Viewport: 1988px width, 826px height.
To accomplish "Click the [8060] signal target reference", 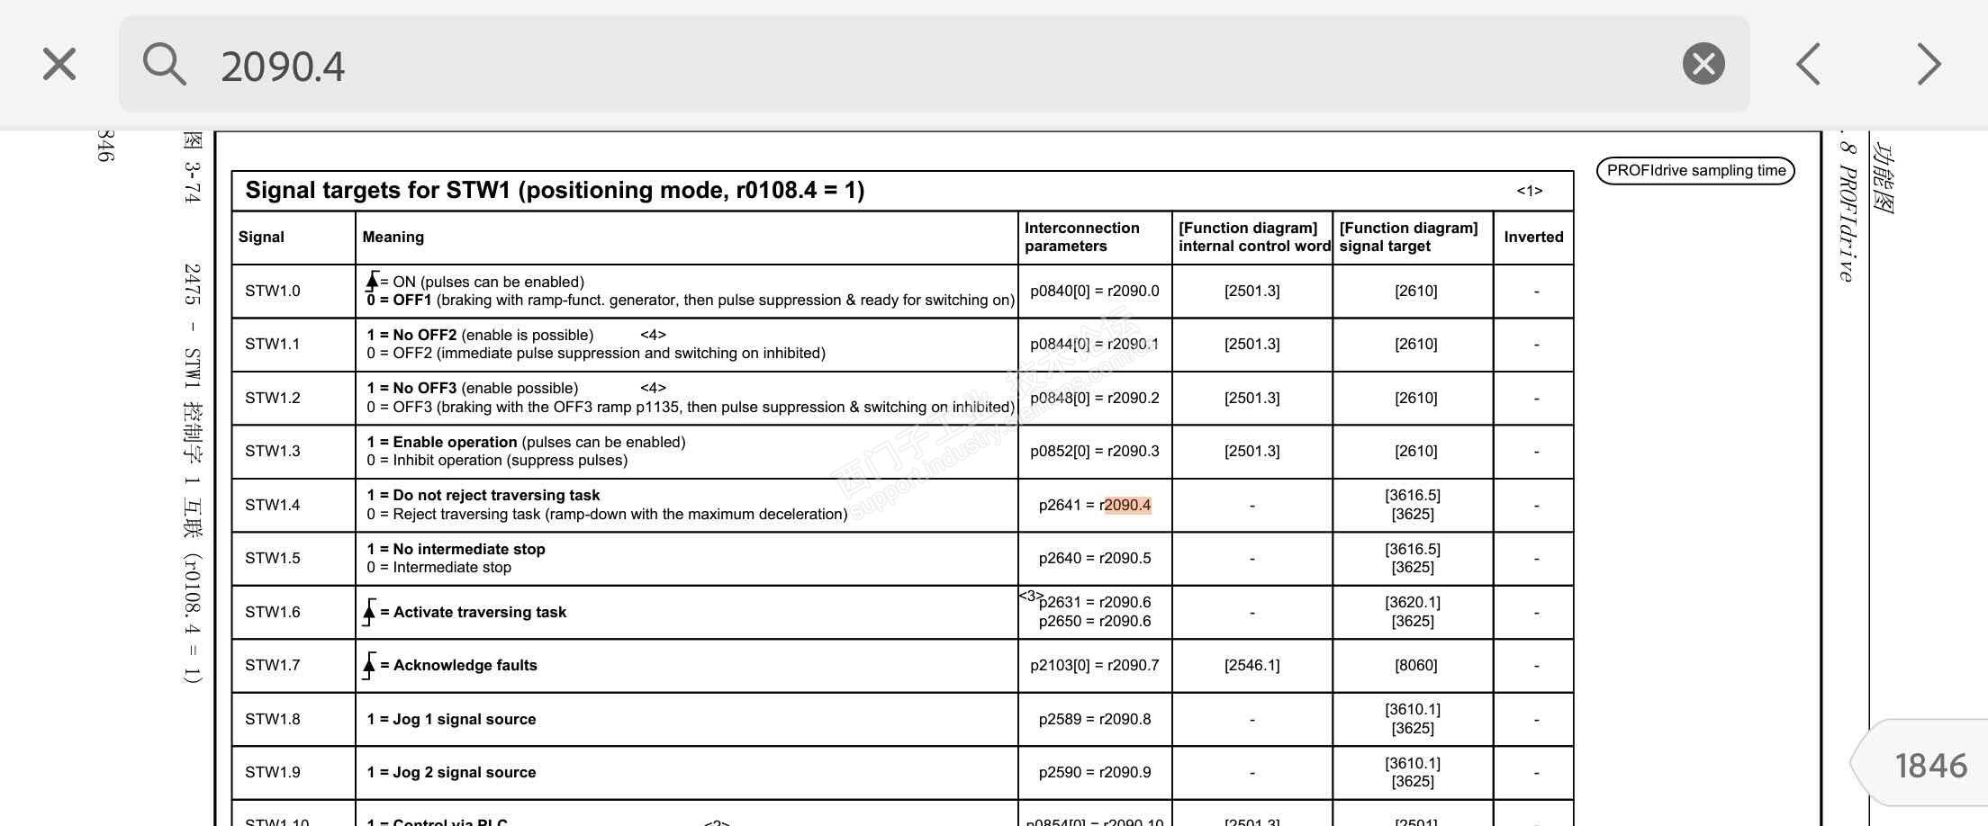I will (1416, 665).
